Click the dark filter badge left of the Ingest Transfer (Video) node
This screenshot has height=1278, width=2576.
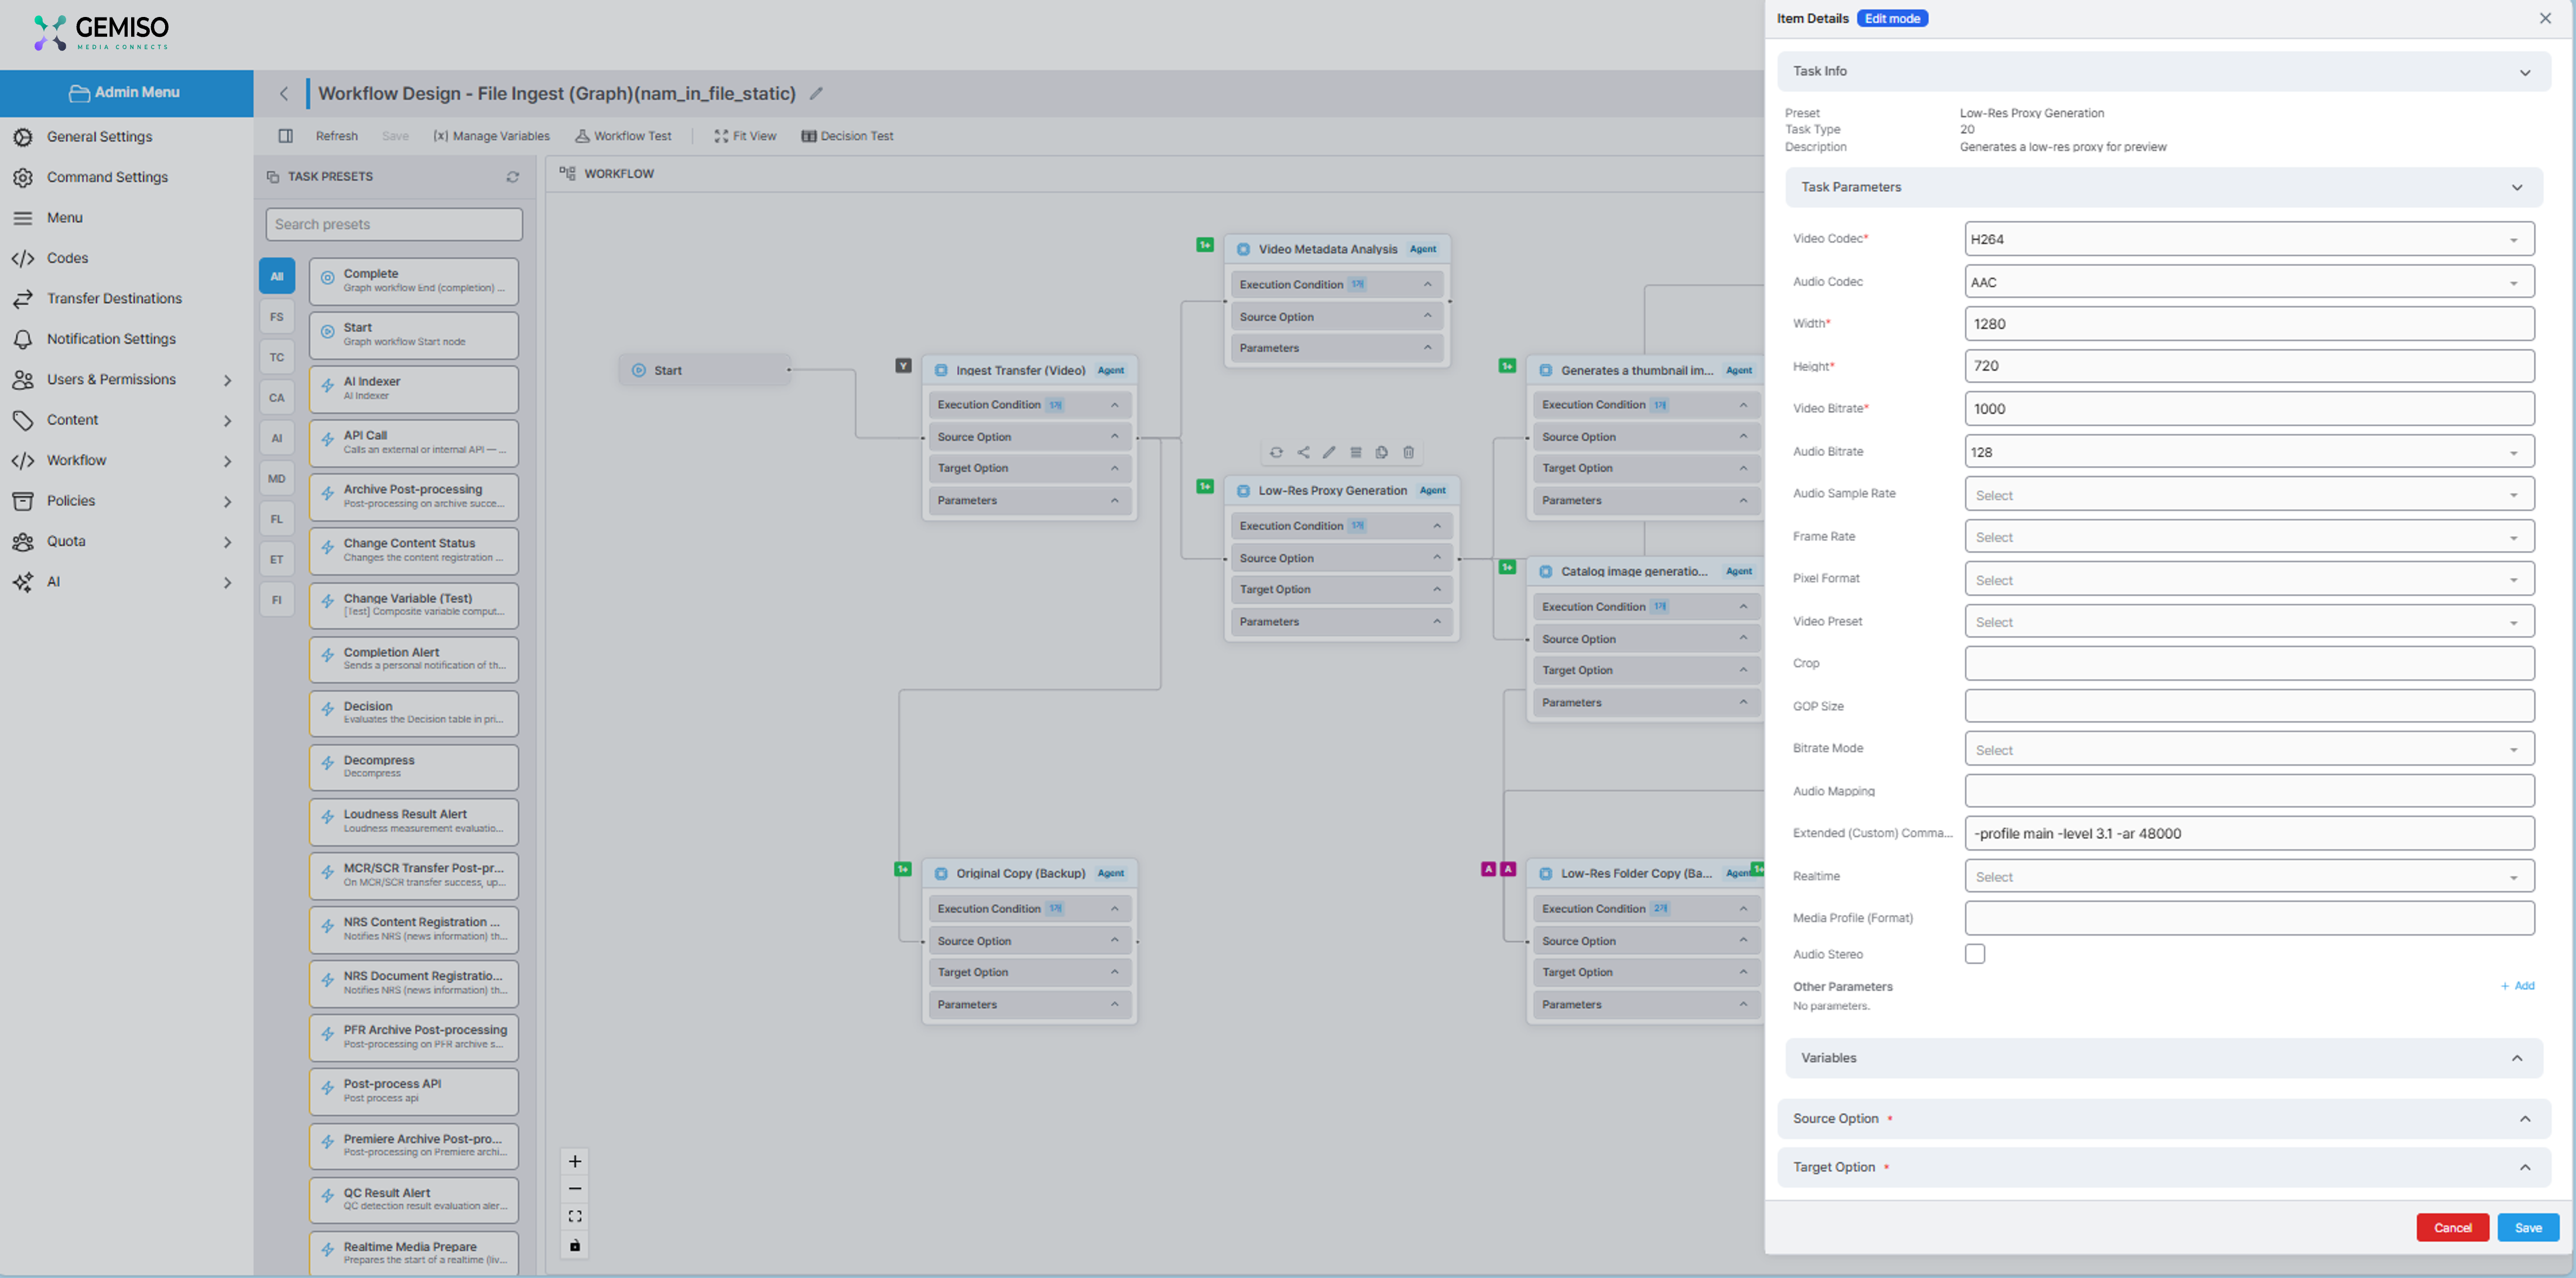(903, 366)
